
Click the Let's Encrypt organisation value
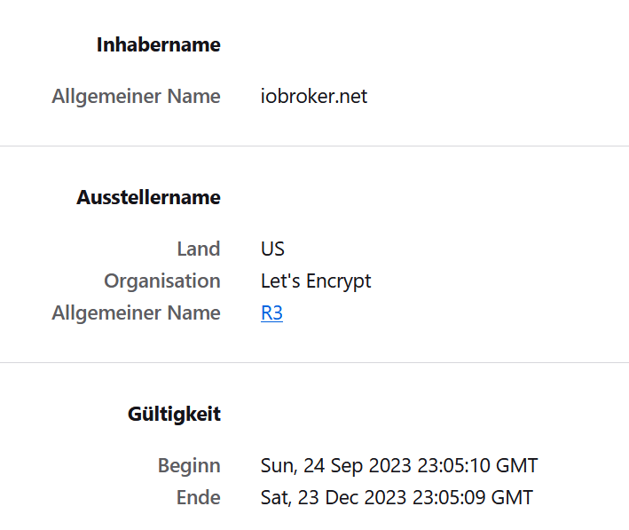(x=316, y=281)
